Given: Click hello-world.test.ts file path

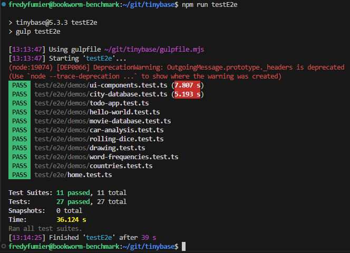Looking at the screenshot, I should click(x=97, y=112).
